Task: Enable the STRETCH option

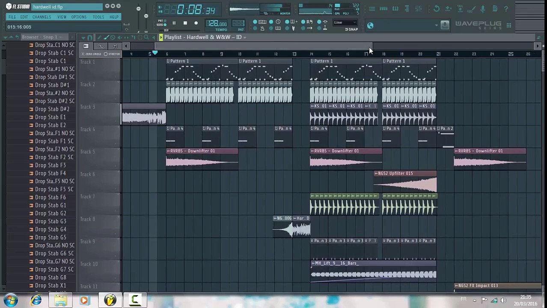Action: tap(112, 54)
